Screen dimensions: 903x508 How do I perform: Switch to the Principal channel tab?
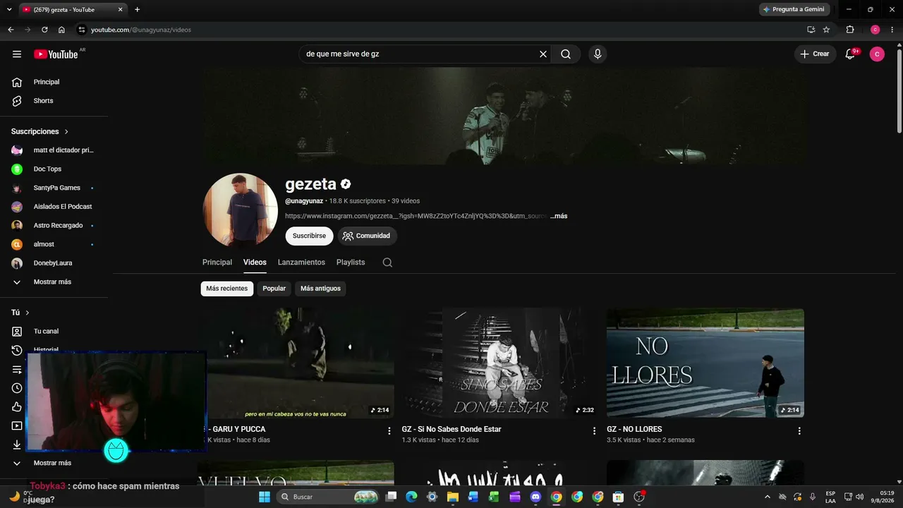(x=217, y=262)
